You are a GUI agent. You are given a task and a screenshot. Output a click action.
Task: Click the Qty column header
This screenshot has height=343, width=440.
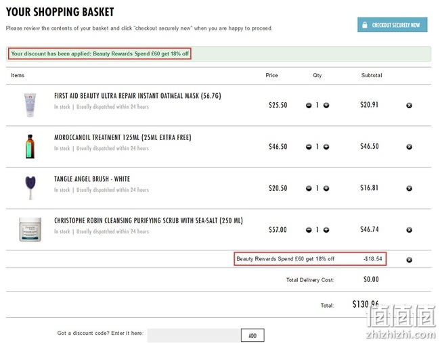[317, 76]
